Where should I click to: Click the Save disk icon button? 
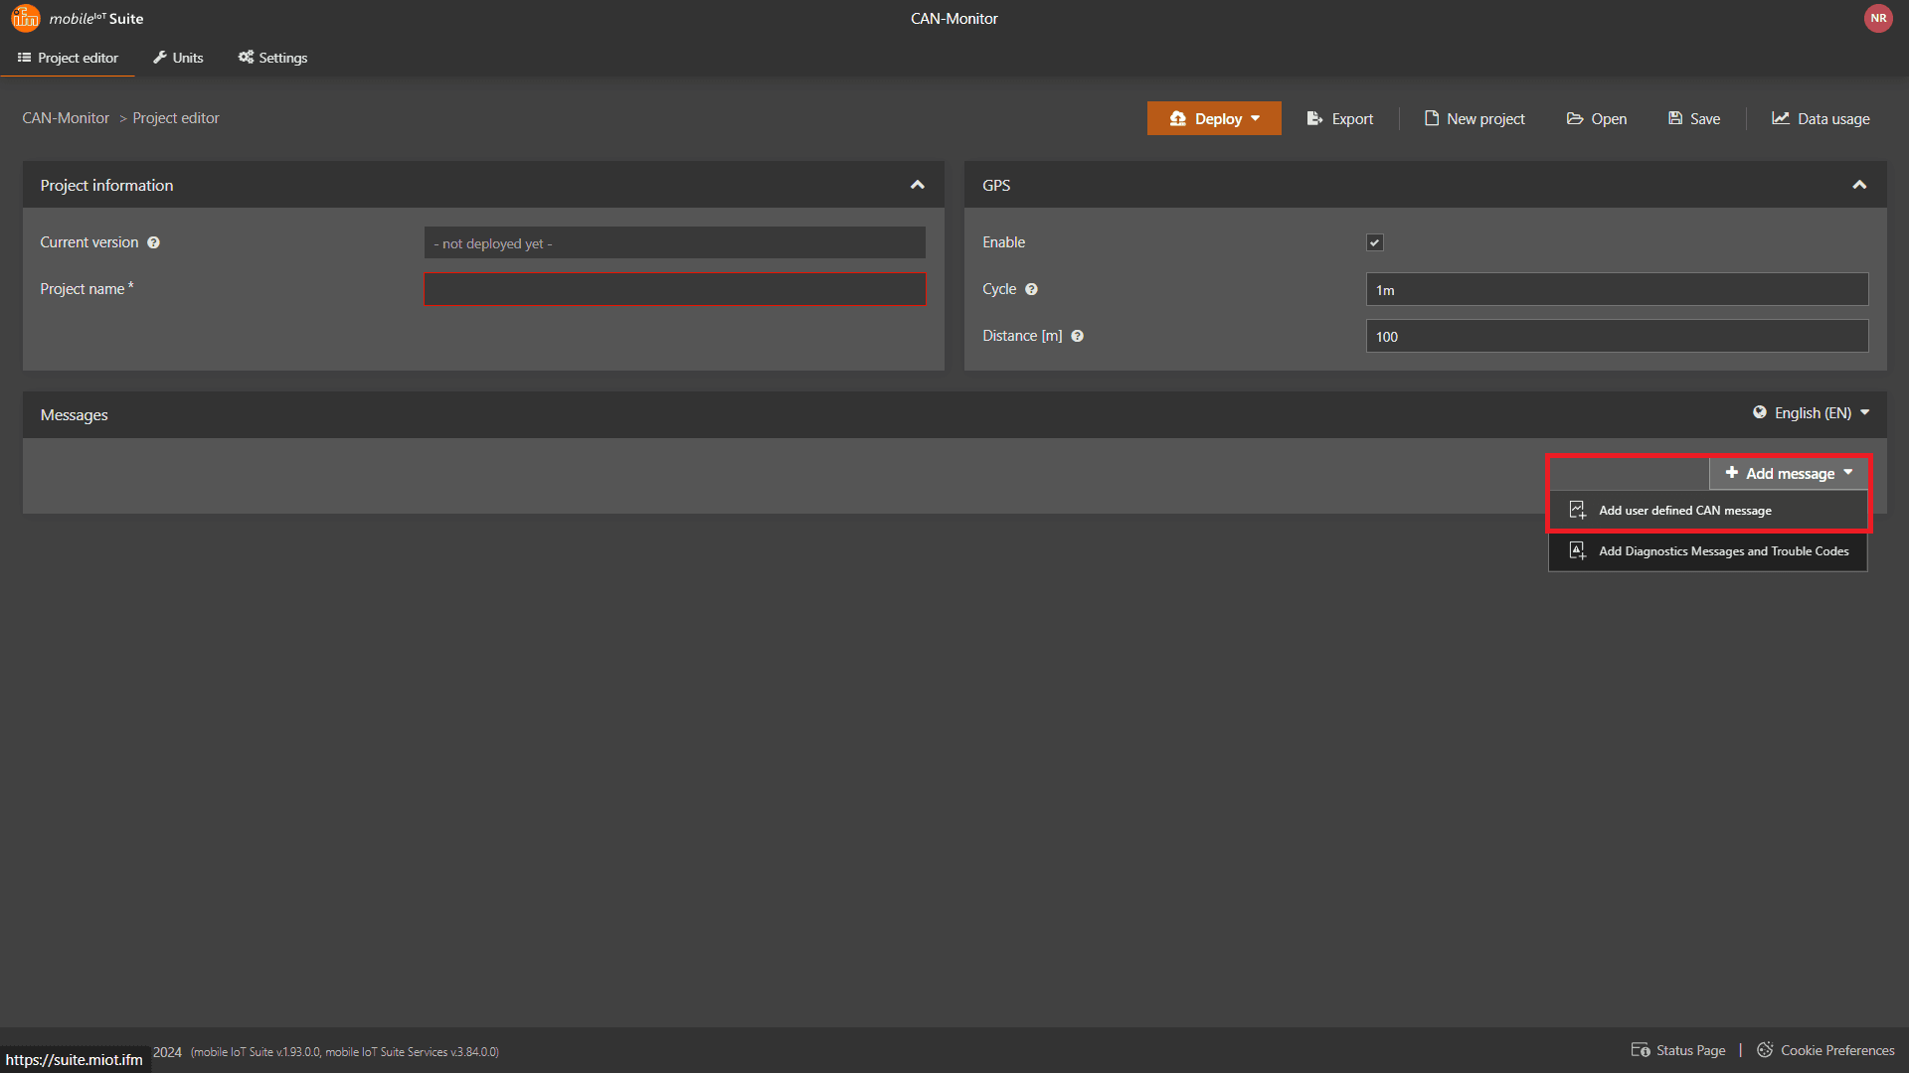pos(1693,118)
